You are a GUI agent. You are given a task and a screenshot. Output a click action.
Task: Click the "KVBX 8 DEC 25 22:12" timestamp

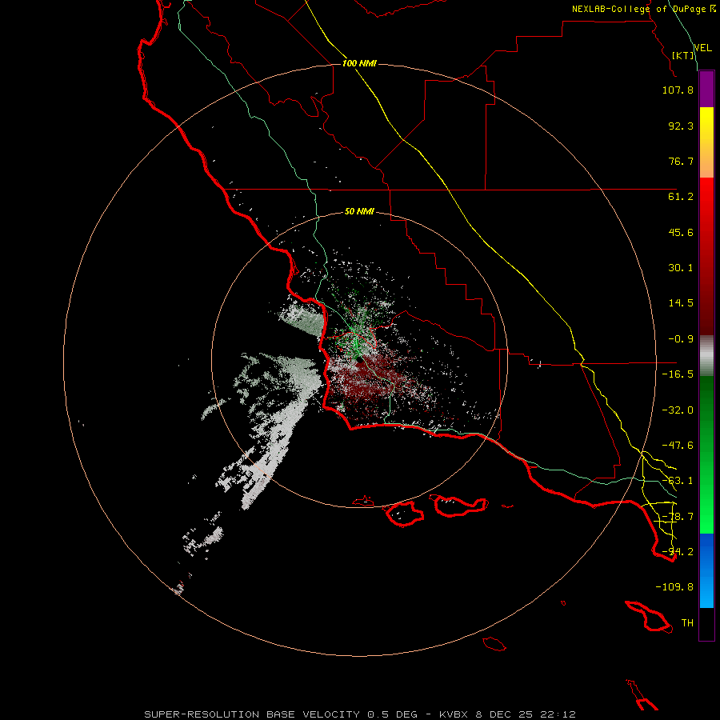click(507, 714)
